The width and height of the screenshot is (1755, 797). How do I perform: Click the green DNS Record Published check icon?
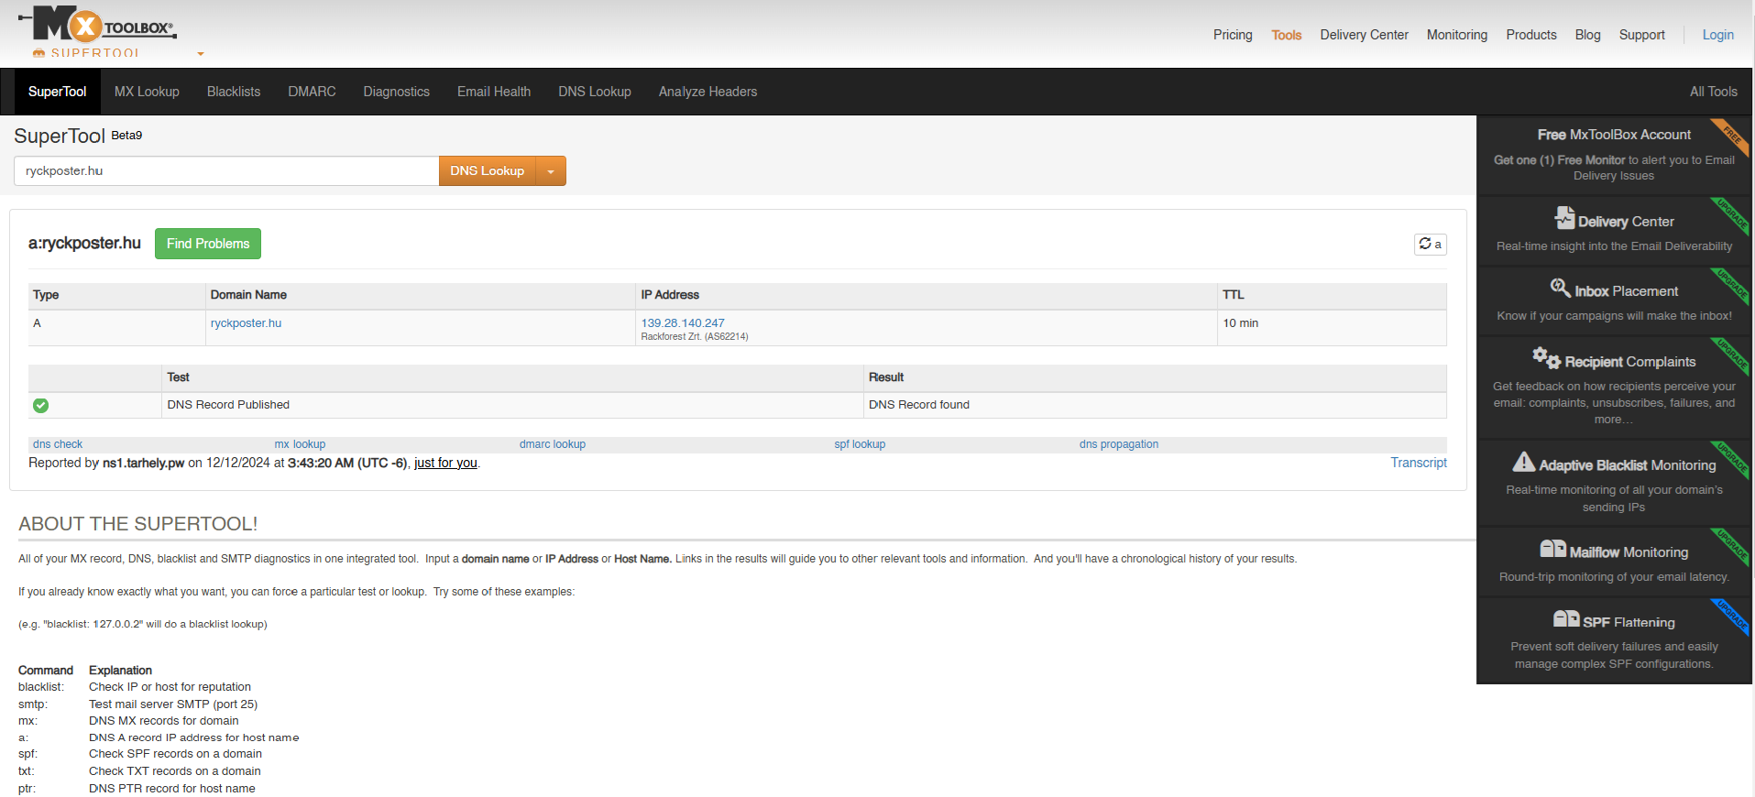click(41, 405)
